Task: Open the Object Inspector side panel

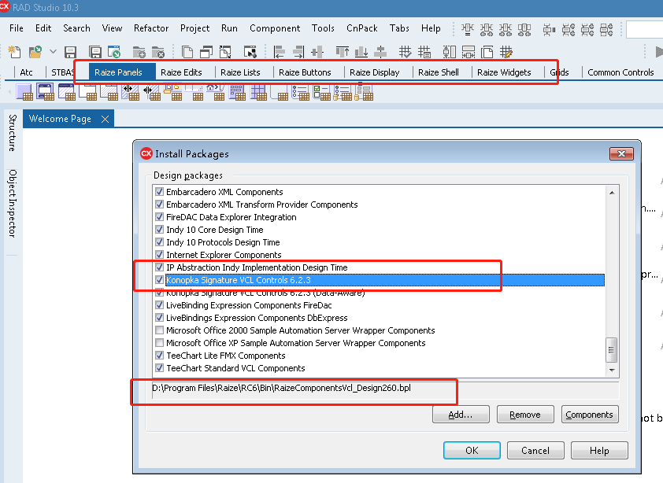Action: click(x=13, y=203)
